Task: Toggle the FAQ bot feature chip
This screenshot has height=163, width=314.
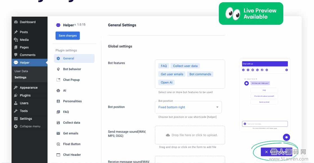Action: coord(164,66)
